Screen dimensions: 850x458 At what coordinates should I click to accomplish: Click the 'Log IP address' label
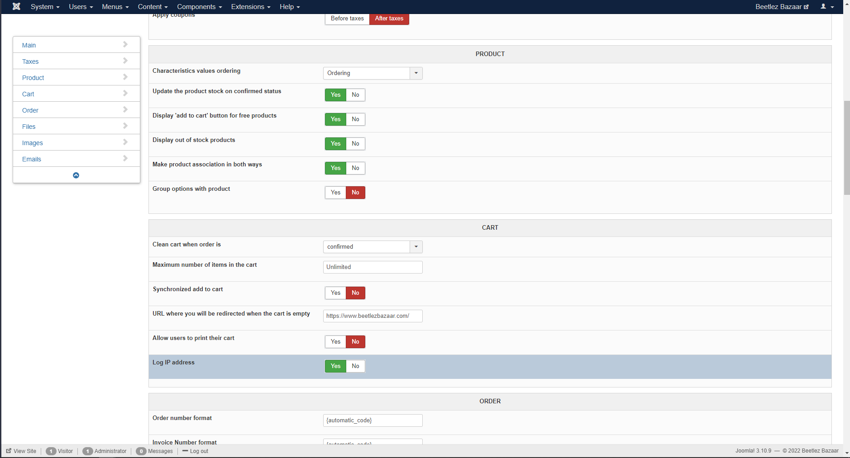pos(173,363)
